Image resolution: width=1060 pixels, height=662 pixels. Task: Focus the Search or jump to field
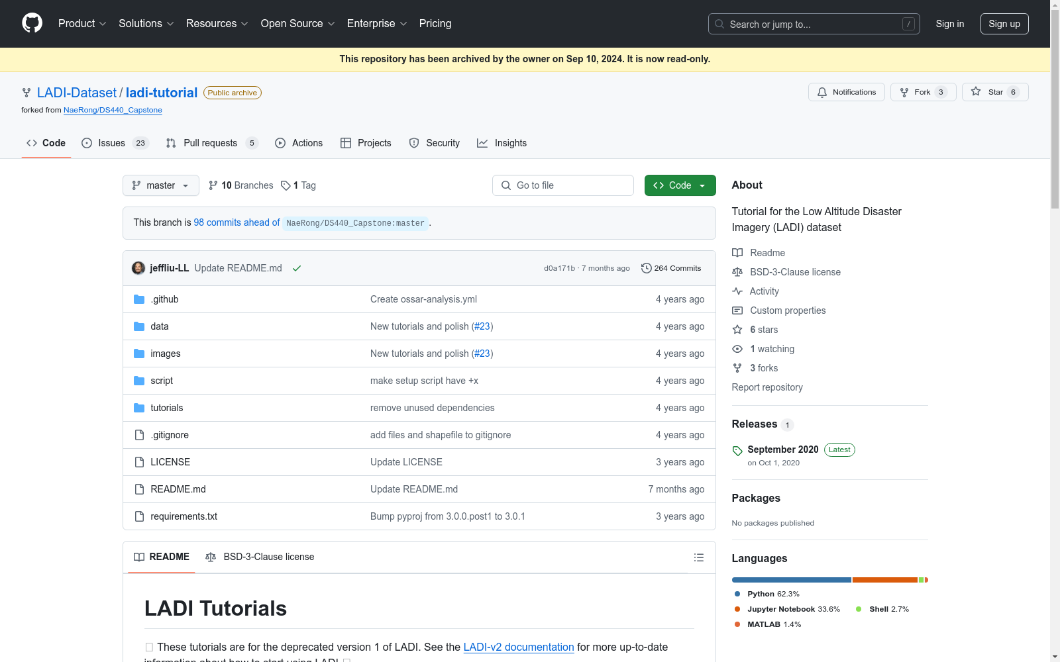(814, 24)
